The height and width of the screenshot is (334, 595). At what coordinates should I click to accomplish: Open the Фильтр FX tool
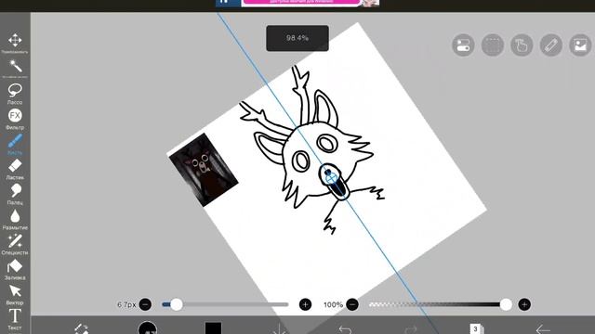pos(15,119)
